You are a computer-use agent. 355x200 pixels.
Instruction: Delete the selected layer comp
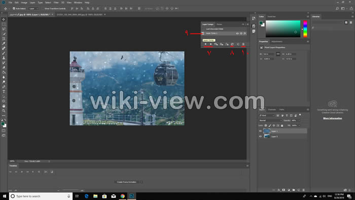243,44
